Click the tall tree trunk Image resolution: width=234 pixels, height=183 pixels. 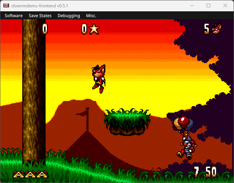34,93
